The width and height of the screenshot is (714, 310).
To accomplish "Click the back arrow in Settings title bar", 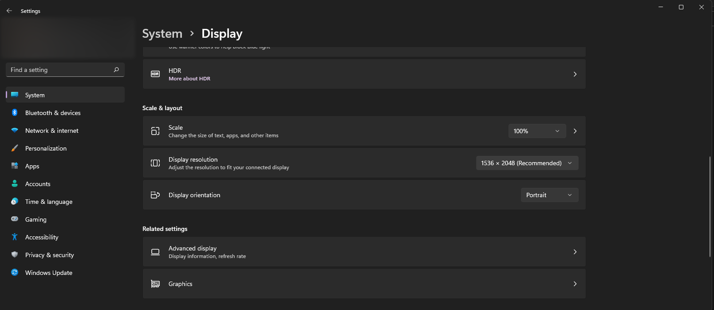I will (x=9, y=11).
